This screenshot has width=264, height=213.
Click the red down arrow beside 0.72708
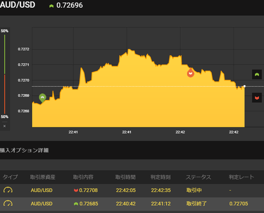[x=76, y=190]
